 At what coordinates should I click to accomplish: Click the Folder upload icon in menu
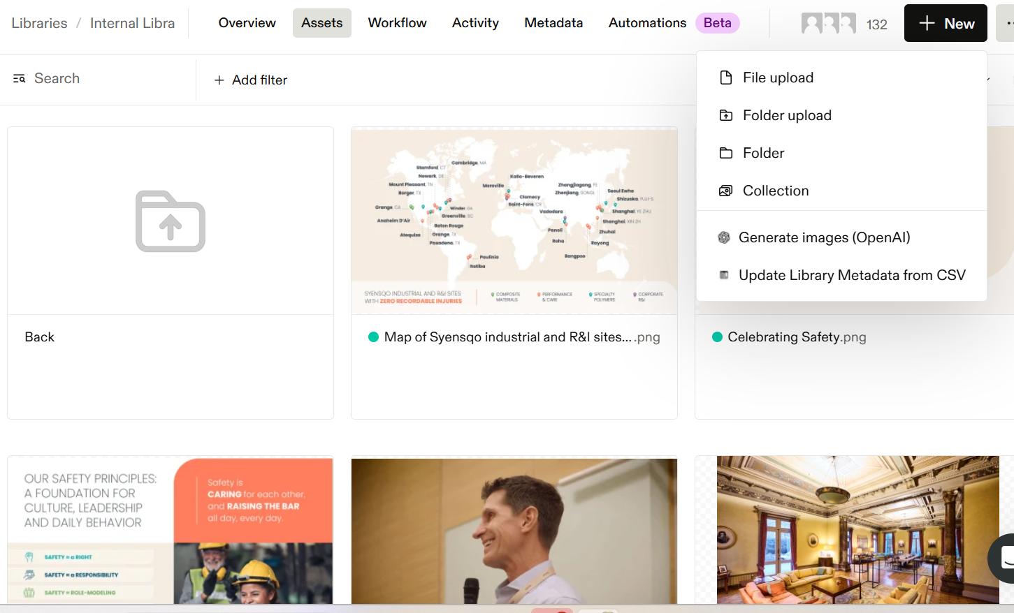tap(726, 115)
